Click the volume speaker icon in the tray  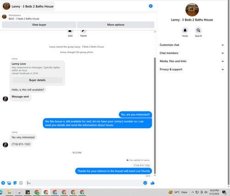(x=206, y=192)
